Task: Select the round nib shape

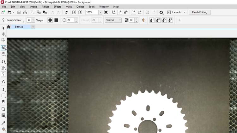Action: (50, 20)
